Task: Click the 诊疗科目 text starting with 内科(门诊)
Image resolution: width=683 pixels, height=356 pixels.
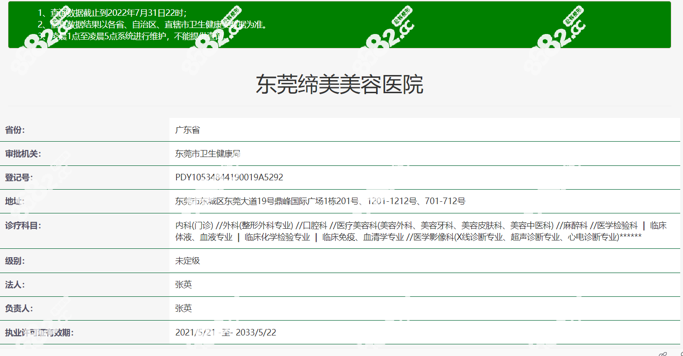Action: [421, 231]
